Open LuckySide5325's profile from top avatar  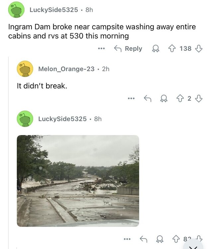point(16,10)
